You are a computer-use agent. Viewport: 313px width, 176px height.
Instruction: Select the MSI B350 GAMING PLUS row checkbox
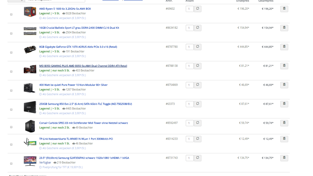click(11, 71)
